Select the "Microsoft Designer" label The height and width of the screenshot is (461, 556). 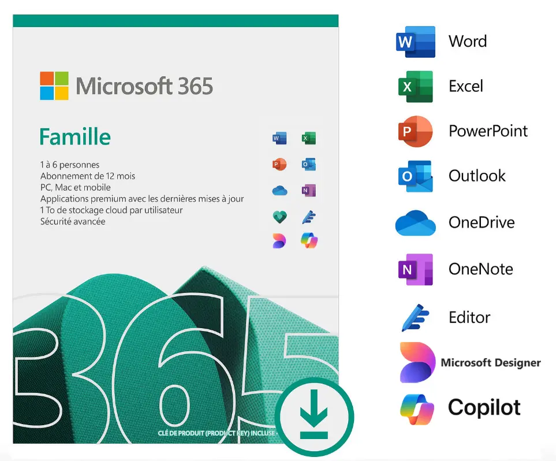(x=491, y=363)
